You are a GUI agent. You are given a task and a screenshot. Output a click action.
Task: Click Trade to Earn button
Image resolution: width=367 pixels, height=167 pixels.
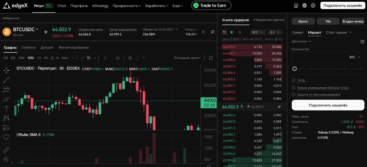[211, 6]
